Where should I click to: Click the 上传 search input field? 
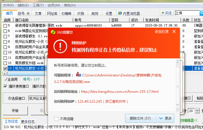187,13
